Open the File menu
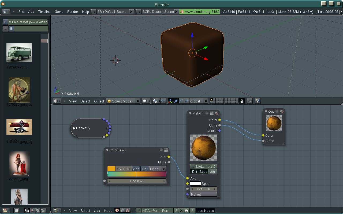This screenshot has height=214, width=343. [x=21, y=12]
